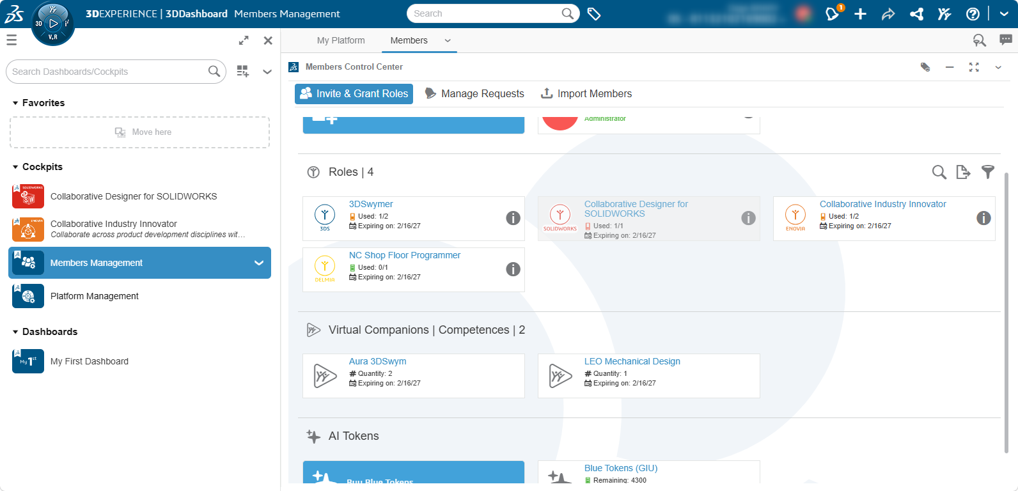Click the tag icon beside the search bar
Image resolution: width=1018 pixels, height=491 pixels.
[x=594, y=14]
